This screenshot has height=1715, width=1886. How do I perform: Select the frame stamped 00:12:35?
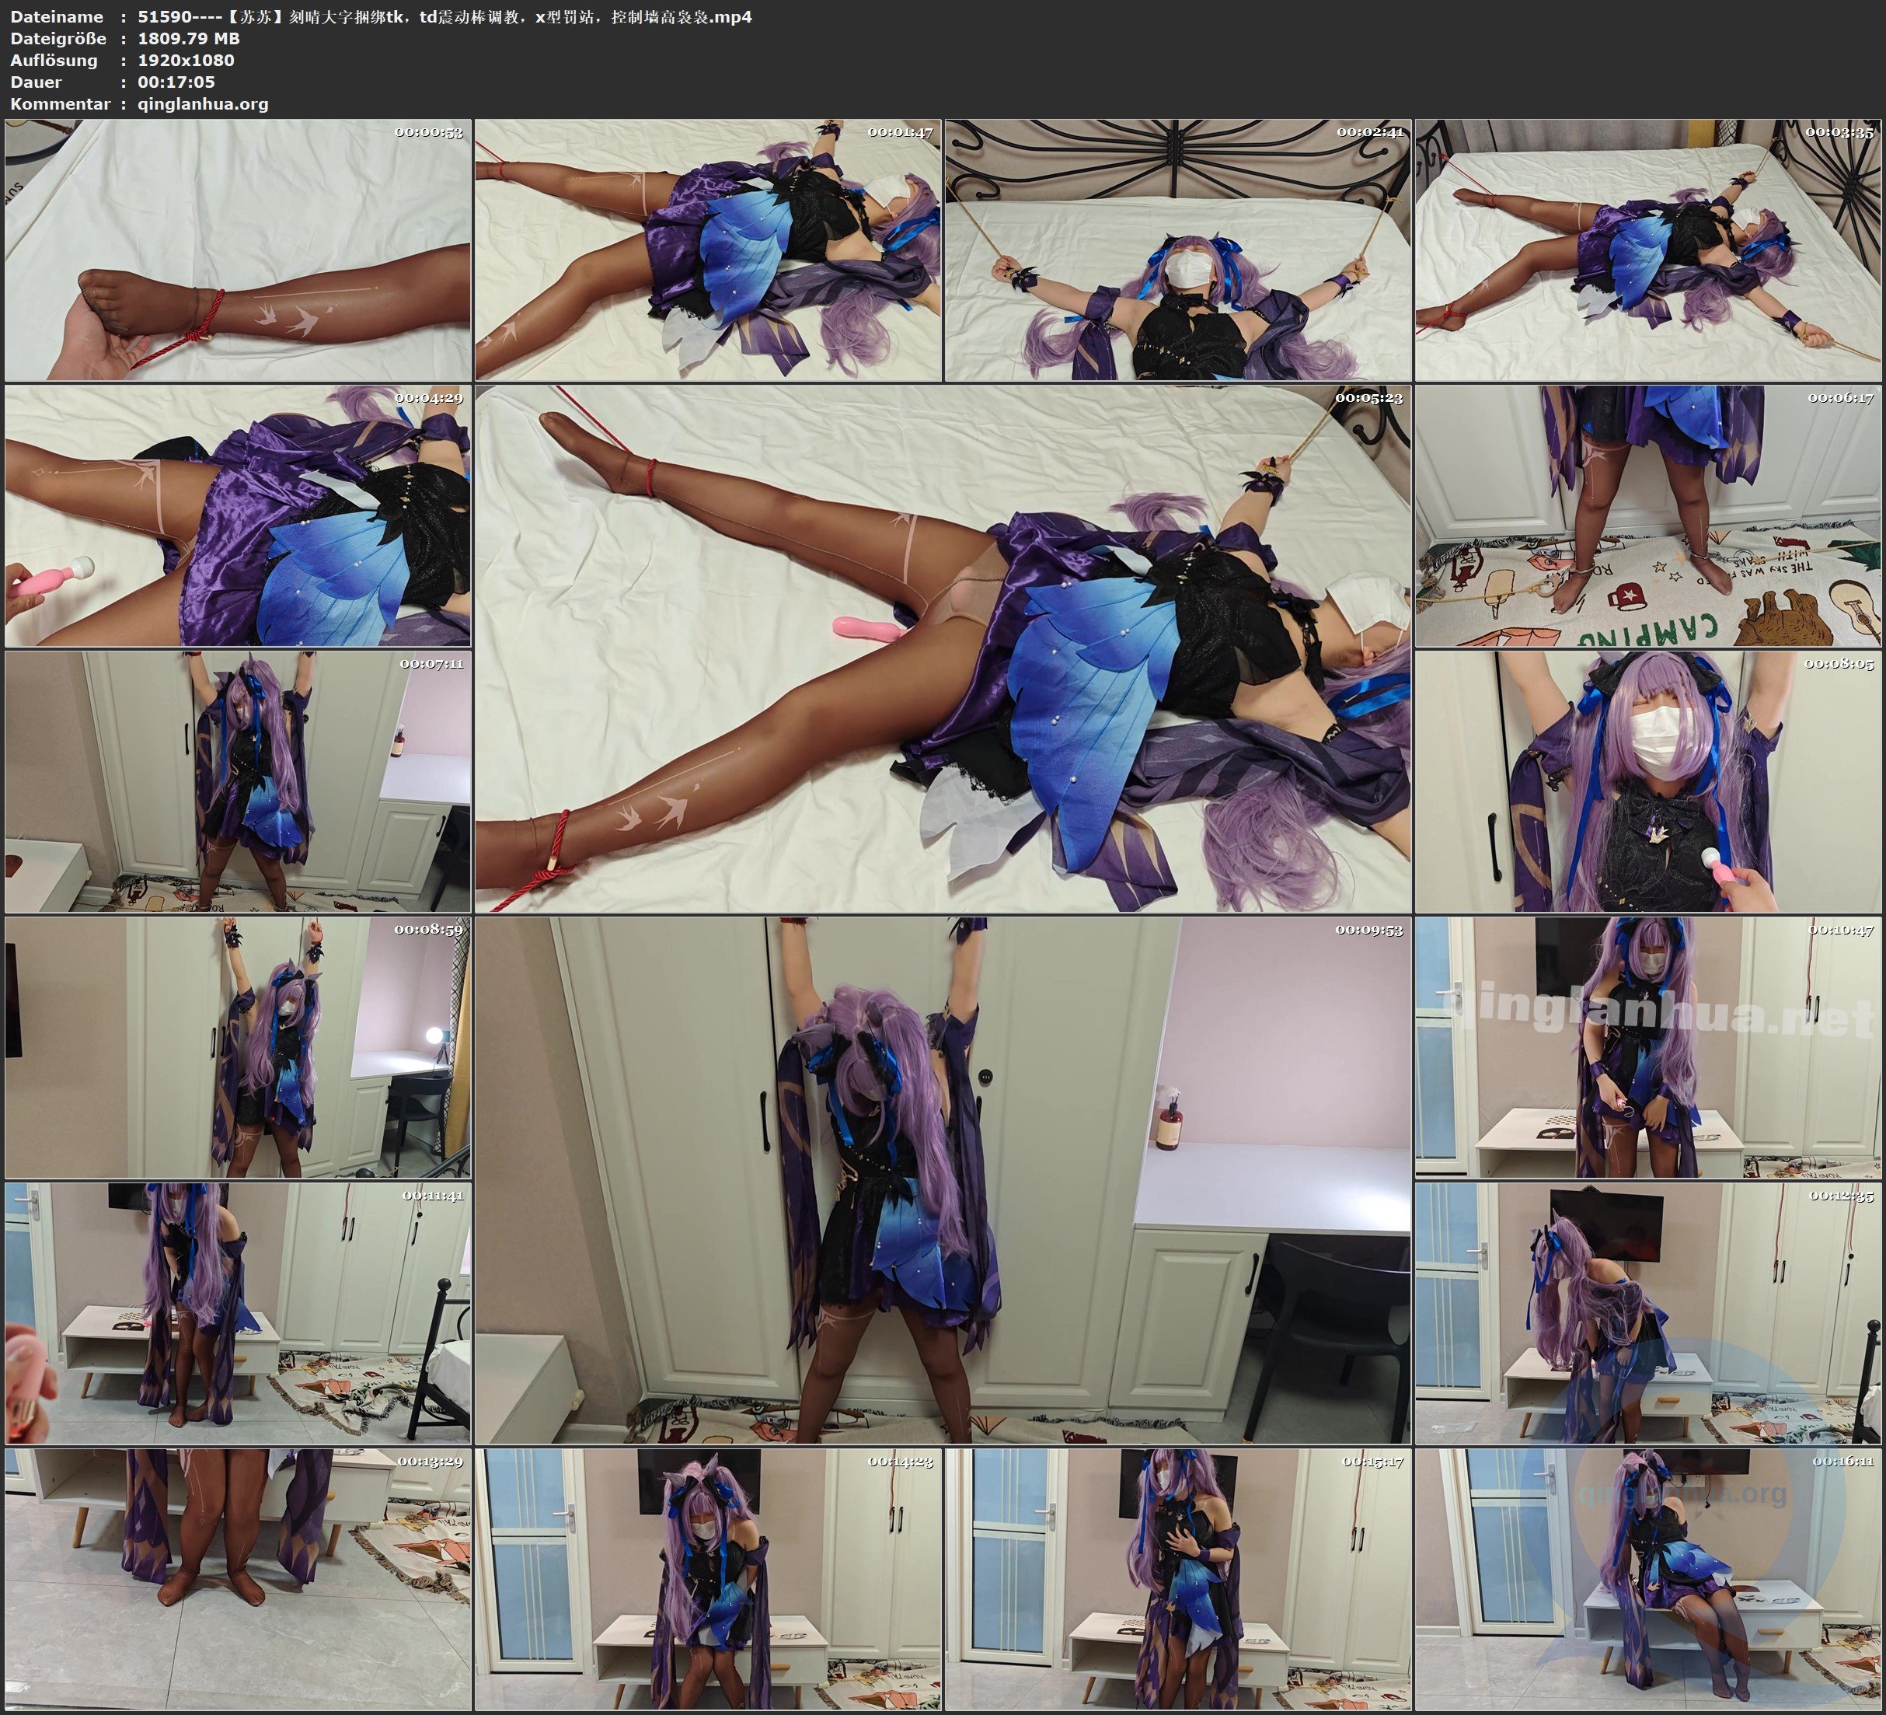point(1647,1313)
